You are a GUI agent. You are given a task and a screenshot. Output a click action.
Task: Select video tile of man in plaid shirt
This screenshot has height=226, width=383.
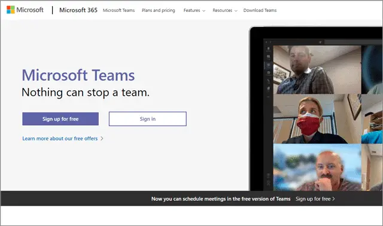317,69
